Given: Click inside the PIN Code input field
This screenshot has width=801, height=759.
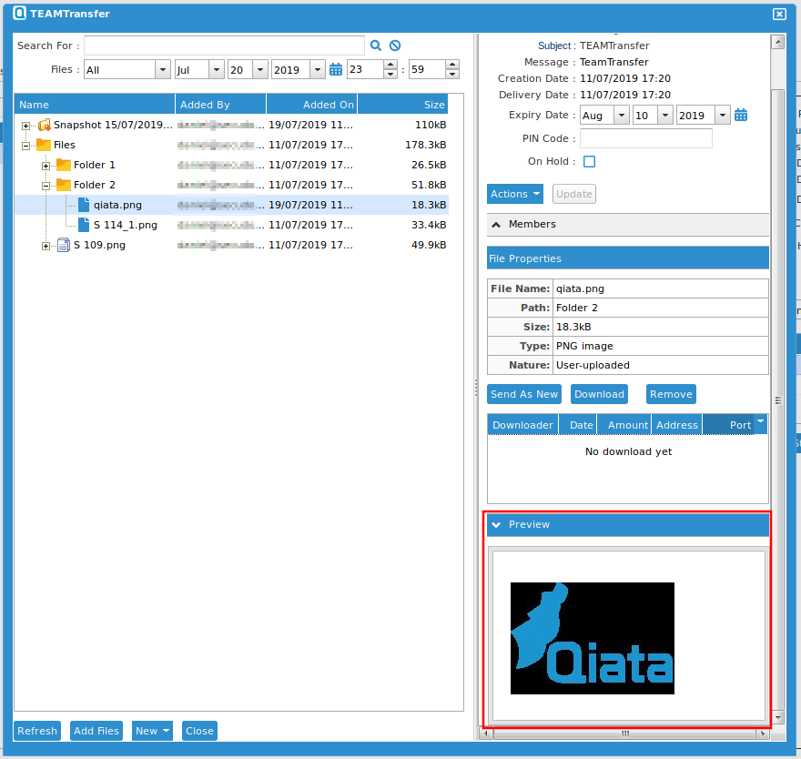Looking at the screenshot, I should coord(645,138).
